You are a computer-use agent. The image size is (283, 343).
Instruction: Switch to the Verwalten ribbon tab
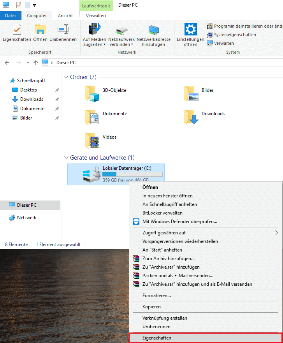(x=96, y=16)
